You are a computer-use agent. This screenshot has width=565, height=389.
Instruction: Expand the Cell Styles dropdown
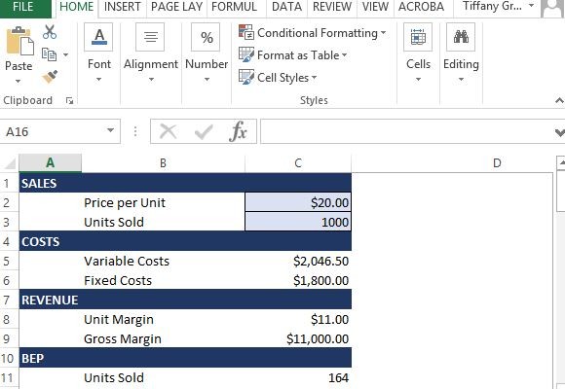point(314,77)
